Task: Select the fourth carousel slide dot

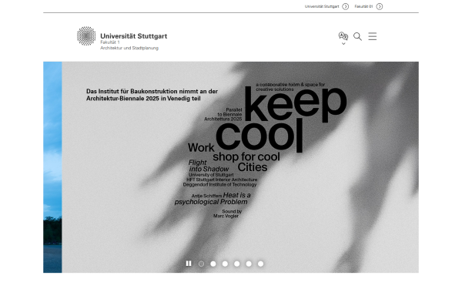Action: point(237,264)
